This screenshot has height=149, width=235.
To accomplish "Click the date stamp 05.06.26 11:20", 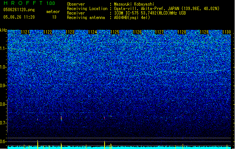I will coord(19,17).
